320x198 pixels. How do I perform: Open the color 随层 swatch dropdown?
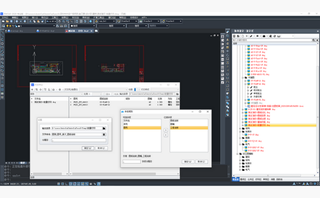pos(83,26)
